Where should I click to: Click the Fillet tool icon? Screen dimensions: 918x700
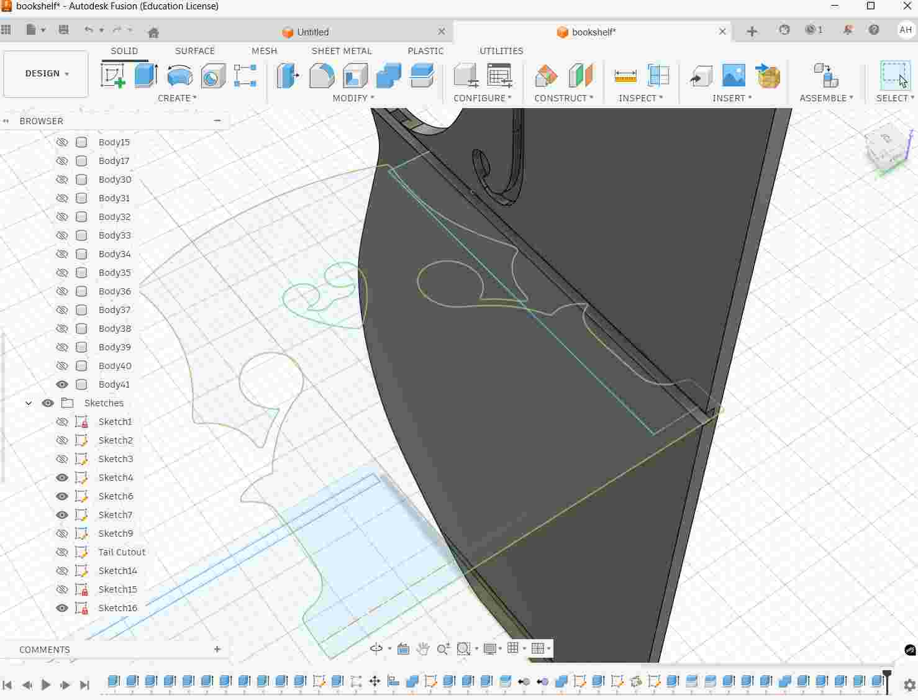click(x=322, y=76)
